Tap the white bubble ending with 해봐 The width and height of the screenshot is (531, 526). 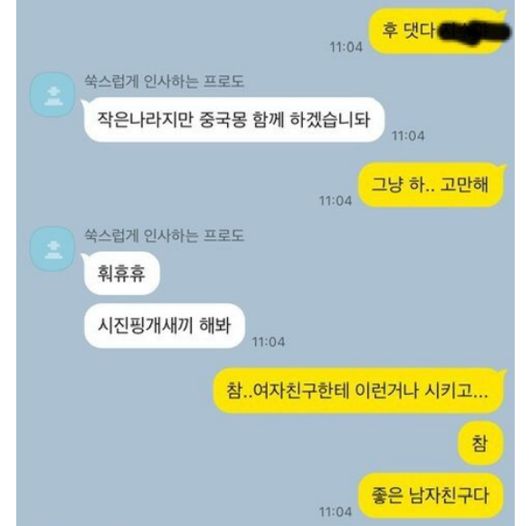coord(165,326)
